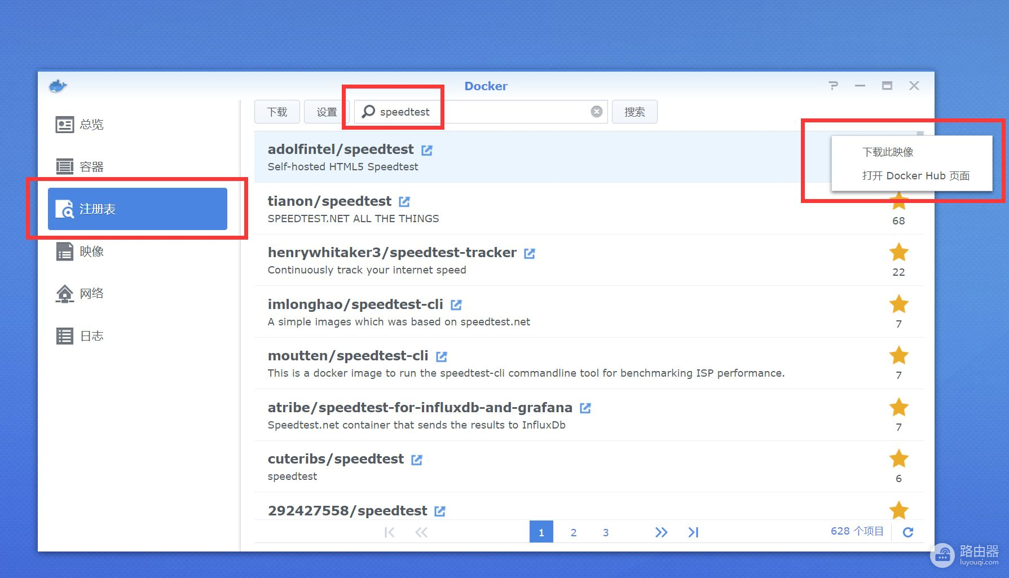Open the 容器 sidebar section
This screenshot has height=578, width=1009.
(91, 167)
